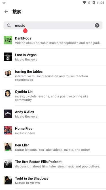Select the DankPods search result title
The height and width of the screenshot is (190, 106).
click(x=23, y=38)
